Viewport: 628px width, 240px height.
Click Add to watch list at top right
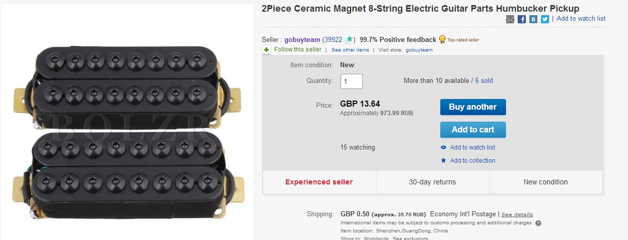[x=581, y=19]
